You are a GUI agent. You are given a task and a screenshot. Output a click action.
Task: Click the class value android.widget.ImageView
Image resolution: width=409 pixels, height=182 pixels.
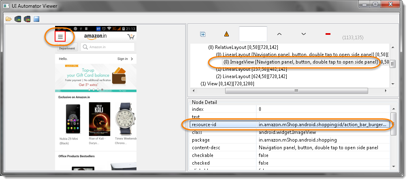[x=288, y=132]
